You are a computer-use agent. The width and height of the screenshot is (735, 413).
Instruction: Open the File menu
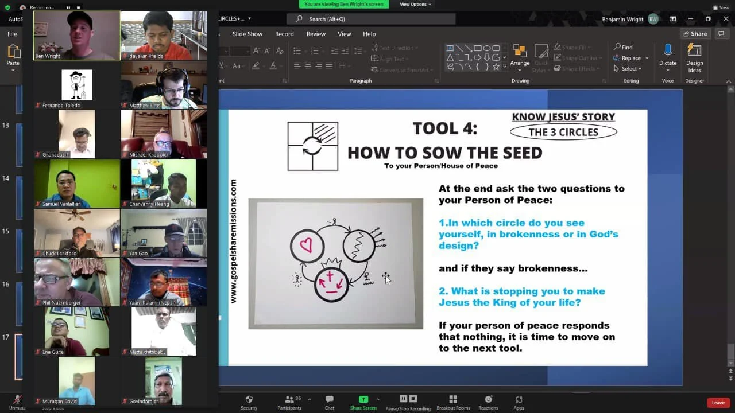pos(12,34)
